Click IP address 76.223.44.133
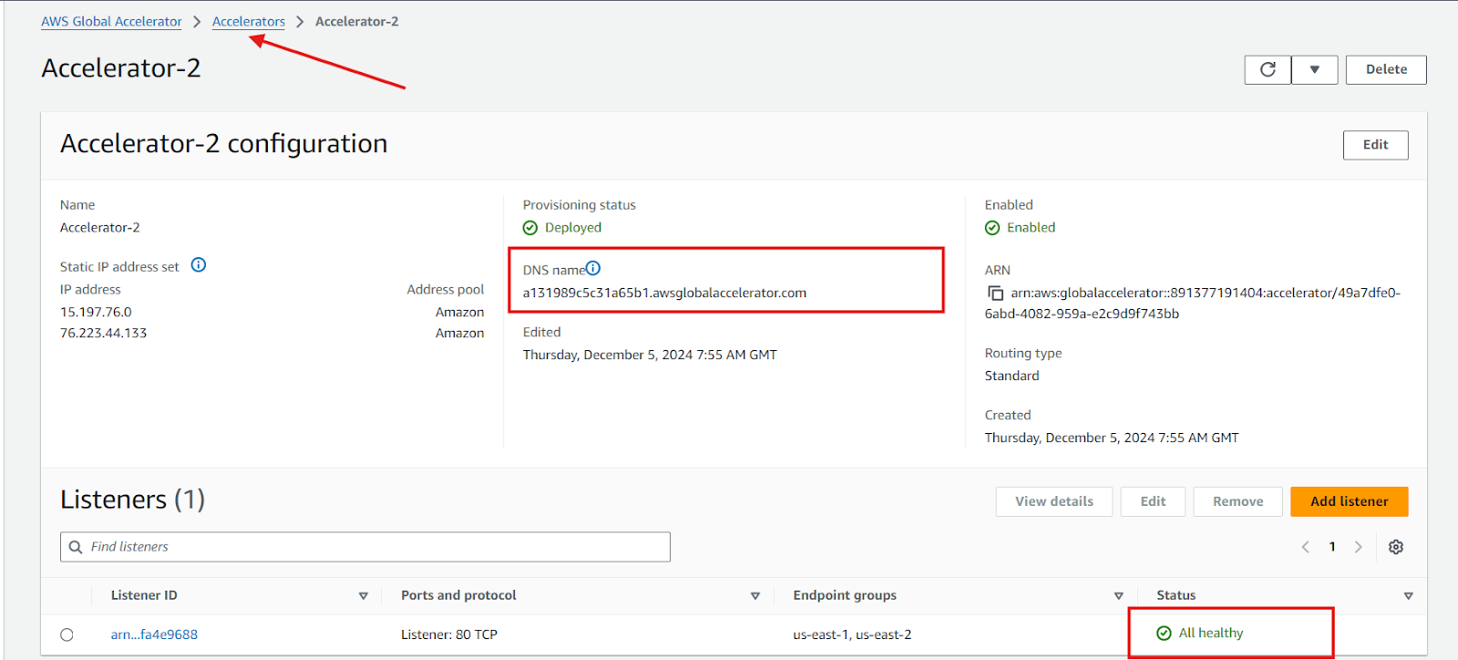1458x660 pixels. tap(103, 333)
